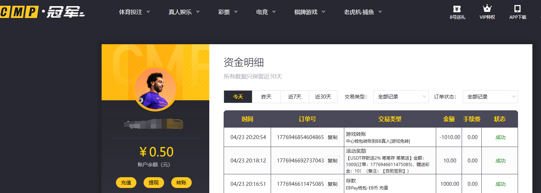Click the 状态 column header
The height and width of the screenshot is (193, 541).
[500, 119]
